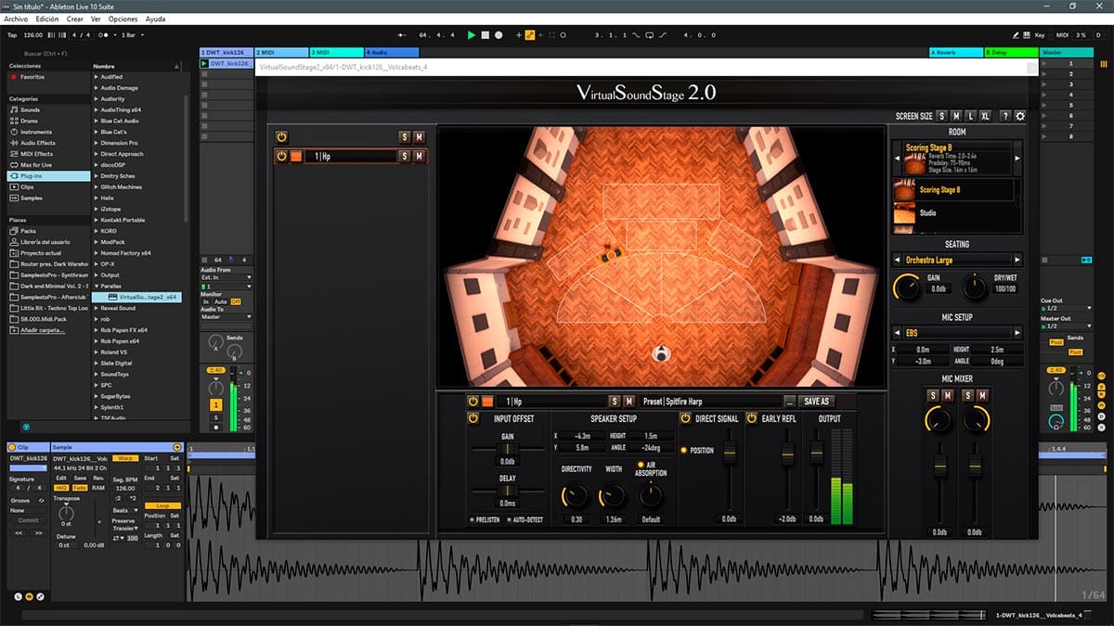
Task: Toggle power for 1|Hp source row
Action: click(281, 157)
